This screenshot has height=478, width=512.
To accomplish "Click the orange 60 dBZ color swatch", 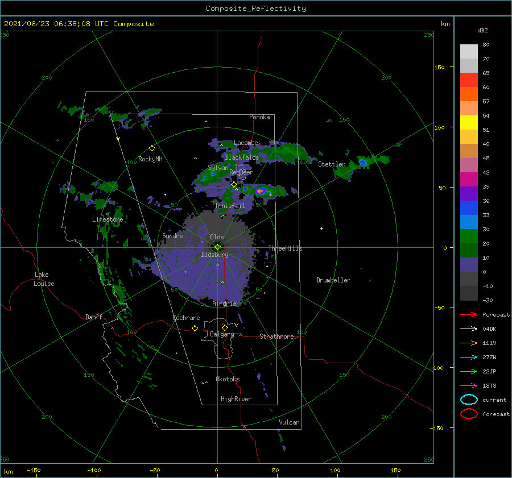I will (469, 94).
